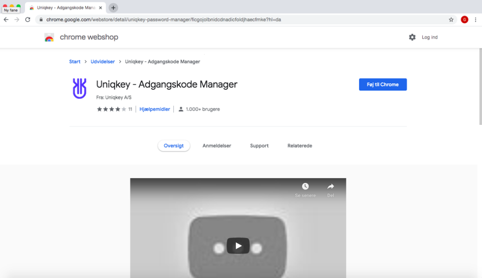Switch to the Oversigt tab
The width and height of the screenshot is (482, 278).
click(174, 146)
